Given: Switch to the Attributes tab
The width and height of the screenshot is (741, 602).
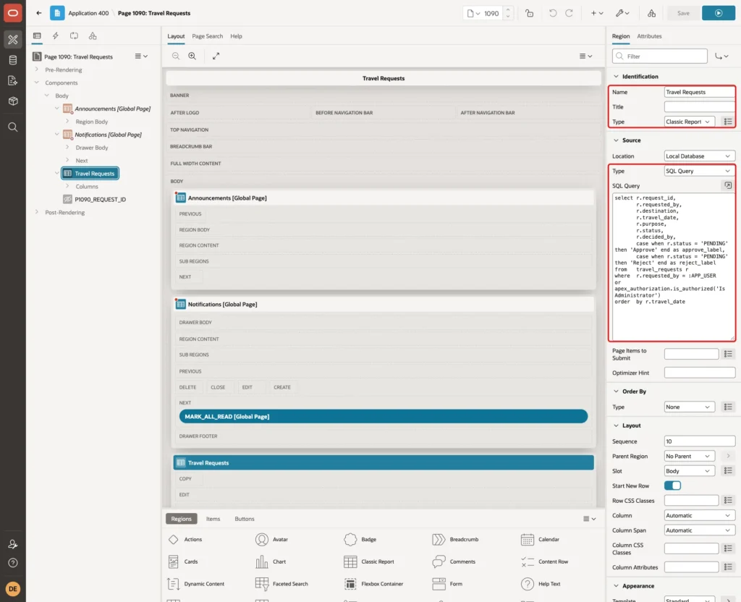Looking at the screenshot, I should pos(649,36).
